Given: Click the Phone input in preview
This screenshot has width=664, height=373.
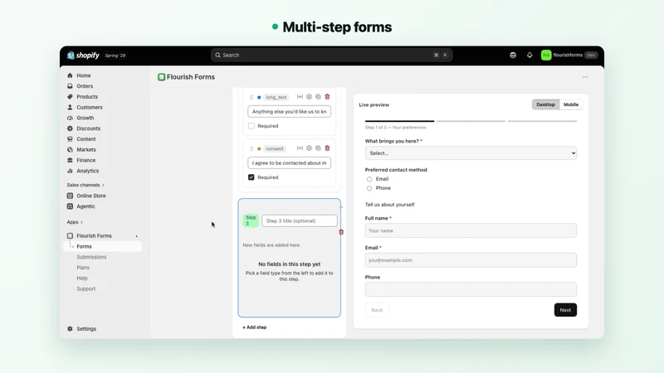Looking at the screenshot, I should click(471, 289).
